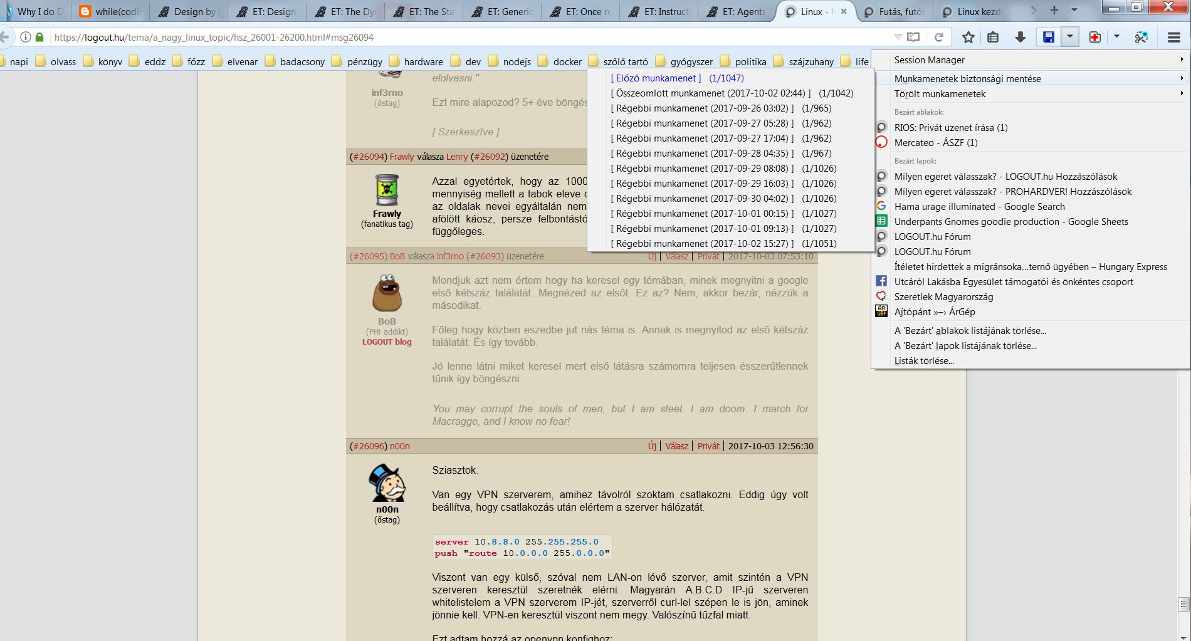Click 'Új' link on post #26096
The width and height of the screenshot is (1191, 641).
pos(652,446)
